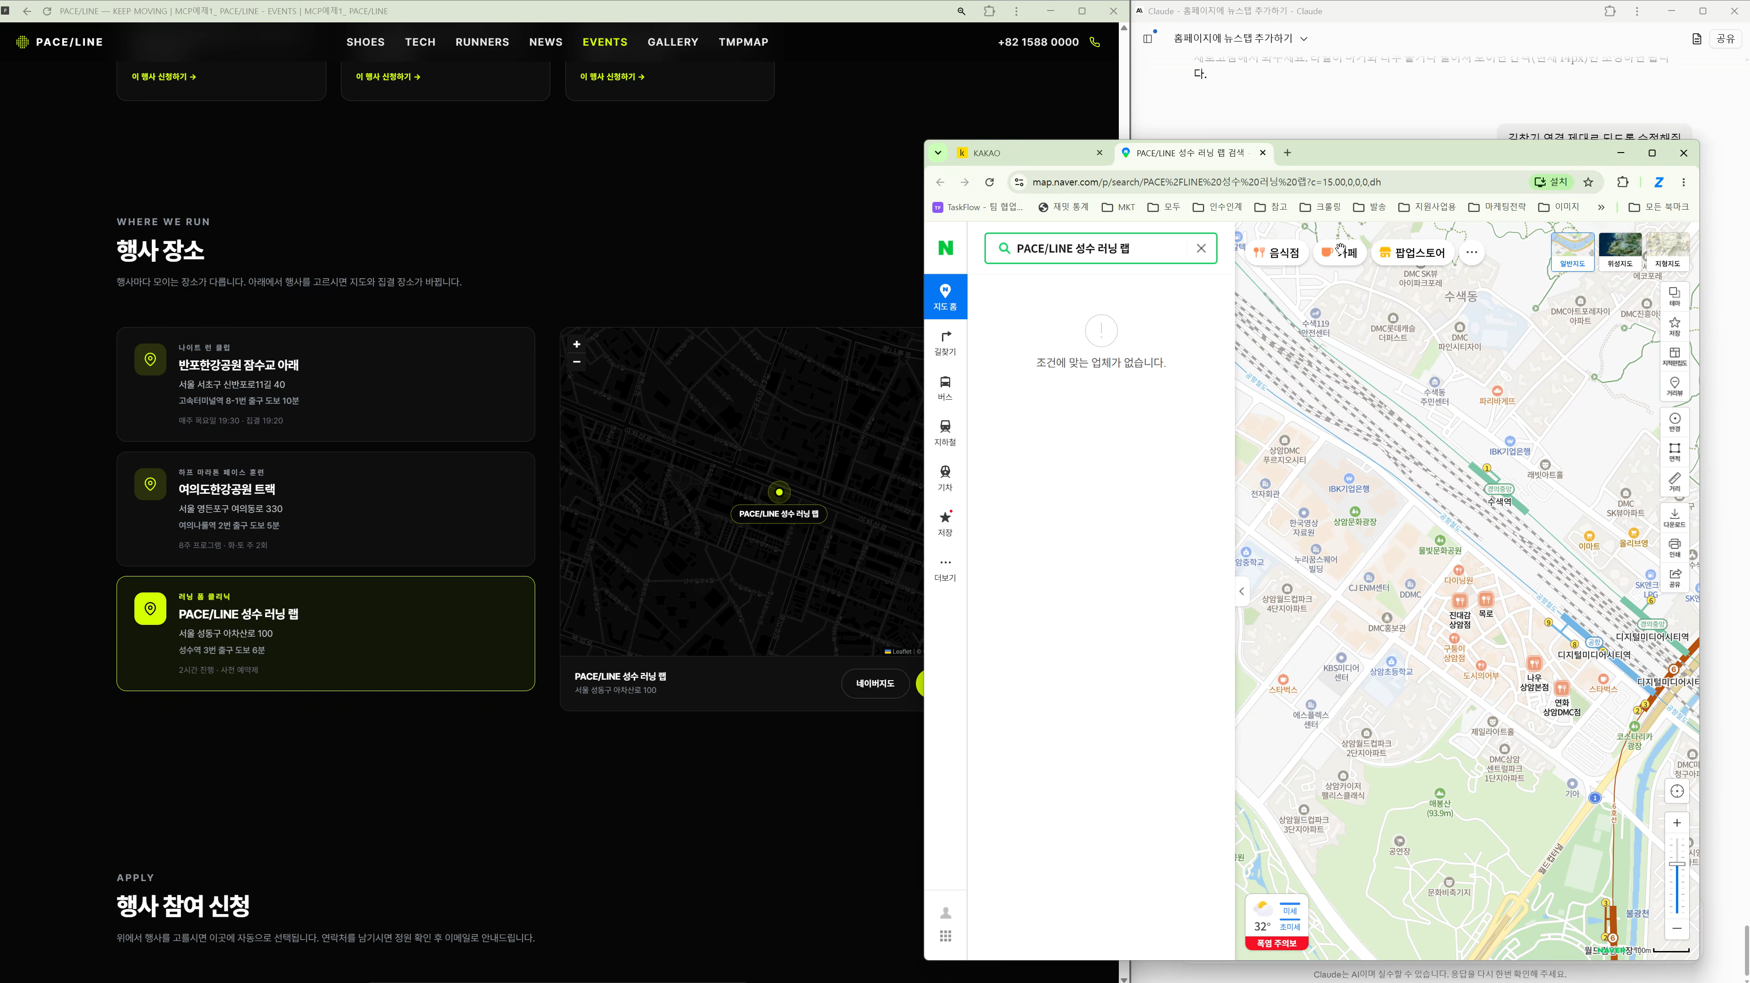Select 버스 bus icon in Naver sidebar
The height and width of the screenshot is (983, 1750).
point(945,388)
